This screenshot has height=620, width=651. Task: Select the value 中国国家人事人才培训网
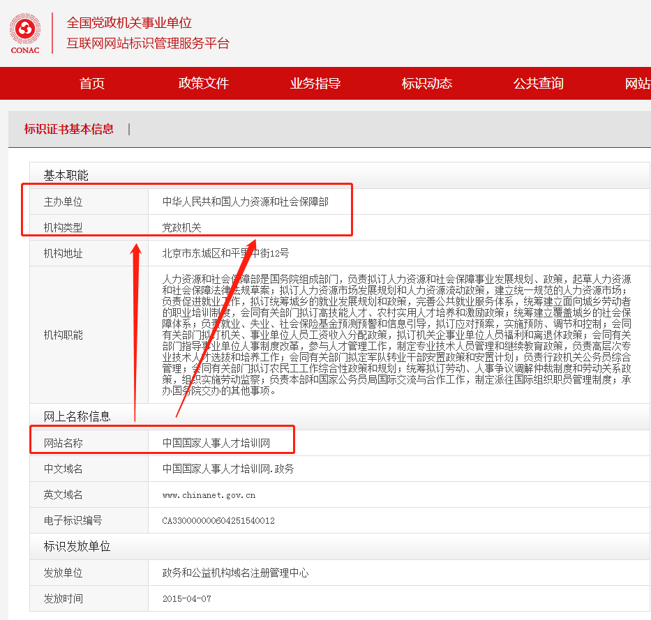point(216,444)
